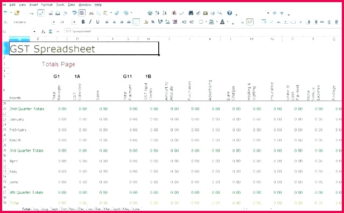Switch to the Dec sheet tab
The height and width of the screenshot is (213, 344).
tap(81, 209)
